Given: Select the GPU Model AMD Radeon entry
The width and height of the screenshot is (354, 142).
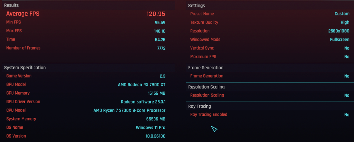Looking at the screenshot, I should click(x=141, y=85).
